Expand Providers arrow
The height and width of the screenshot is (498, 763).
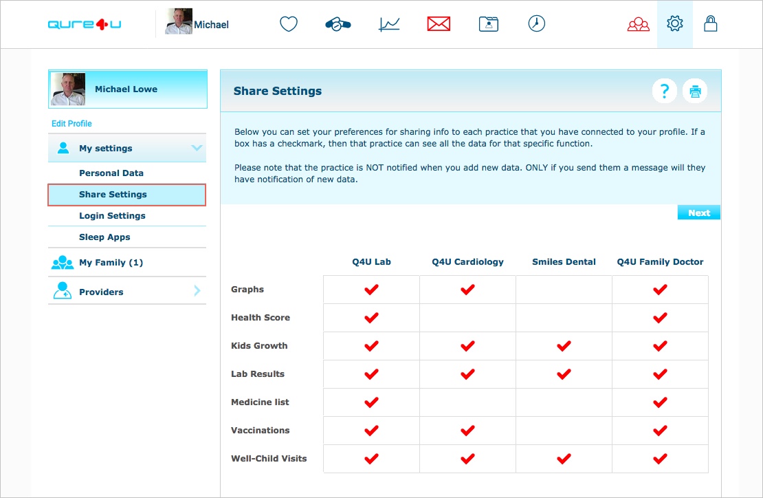click(197, 291)
